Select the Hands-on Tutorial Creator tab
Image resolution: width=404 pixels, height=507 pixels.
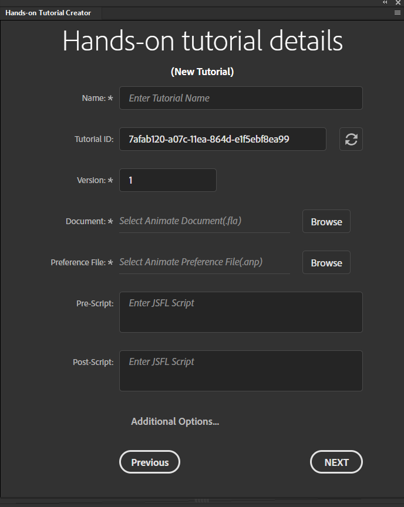48,13
